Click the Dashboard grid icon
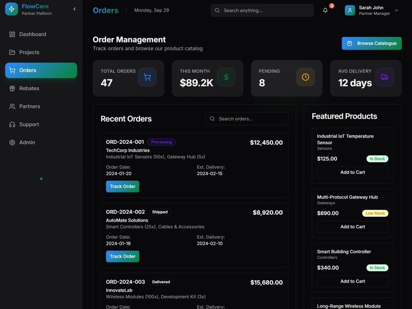 pyautogui.click(x=12, y=34)
